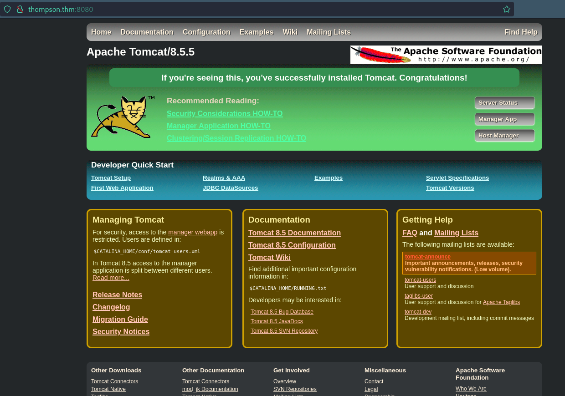Bookmark this page with the star icon
The image size is (565, 396).
click(506, 9)
